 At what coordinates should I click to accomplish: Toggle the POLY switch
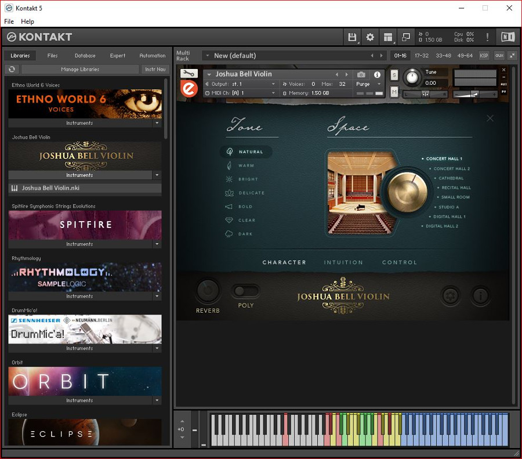(x=246, y=291)
